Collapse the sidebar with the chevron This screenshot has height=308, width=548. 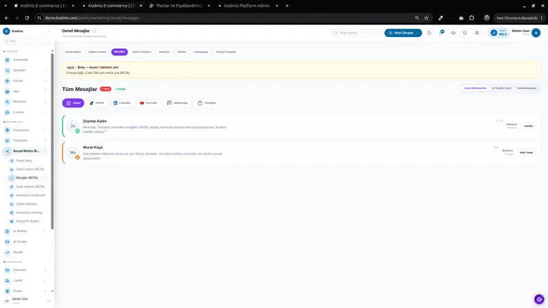[49, 31]
